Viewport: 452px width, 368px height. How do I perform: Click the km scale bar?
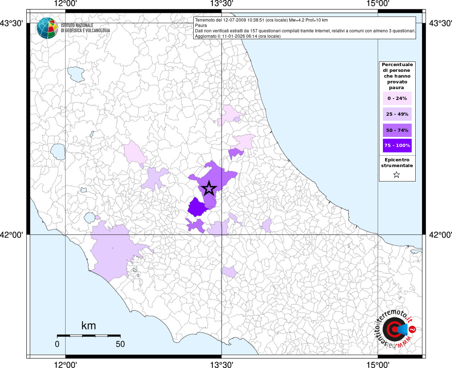click(x=89, y=336)
